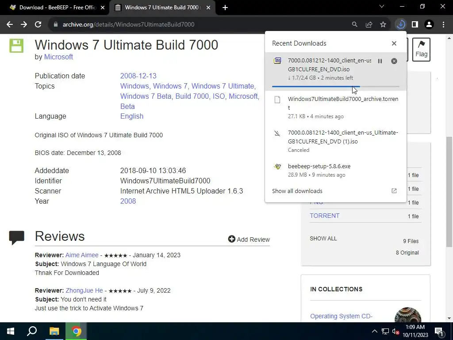Close the Recent Downloads popup
Image resolution: width=453 pixels, height=340 pixels.
coord(394,43)
